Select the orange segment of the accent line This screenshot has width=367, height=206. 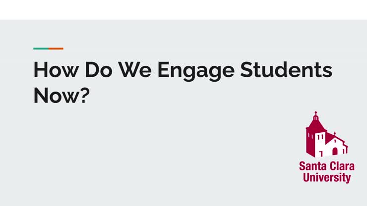[56, 49]
